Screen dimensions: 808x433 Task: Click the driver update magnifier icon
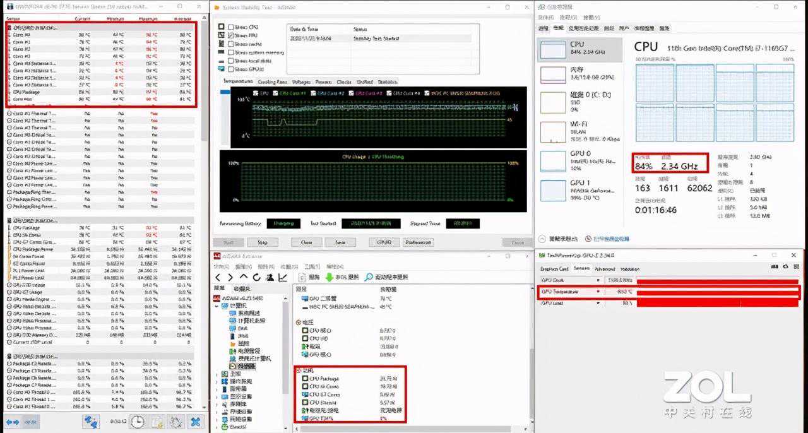(369, 277)
